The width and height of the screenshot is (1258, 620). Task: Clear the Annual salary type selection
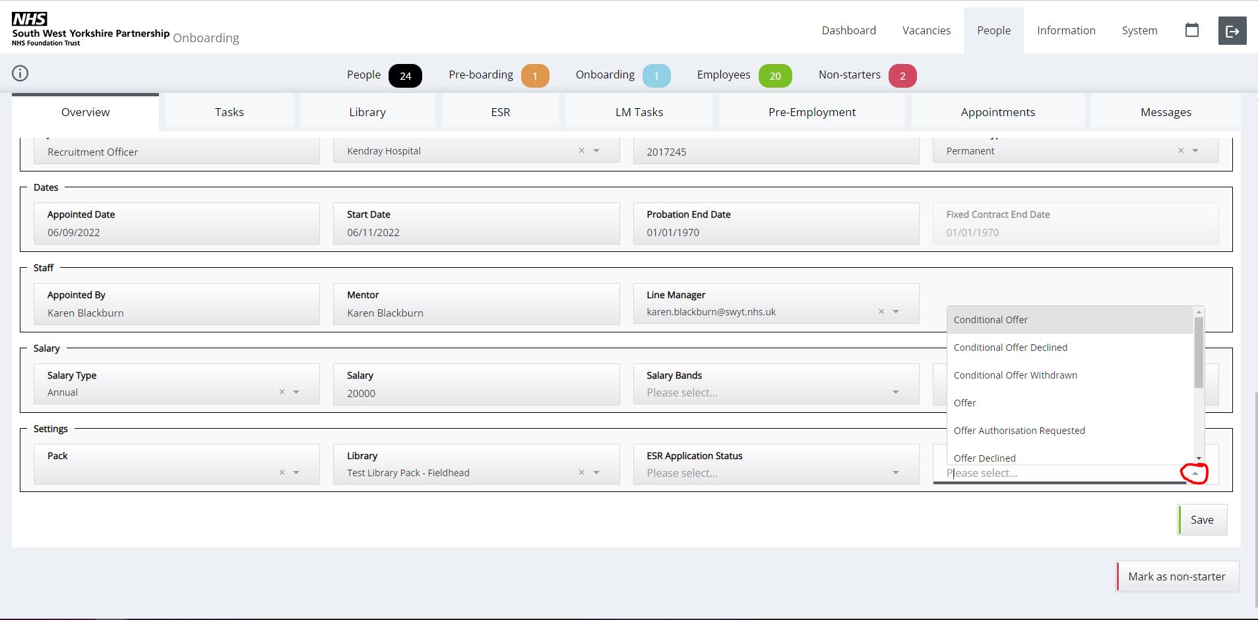pos(282,392)
